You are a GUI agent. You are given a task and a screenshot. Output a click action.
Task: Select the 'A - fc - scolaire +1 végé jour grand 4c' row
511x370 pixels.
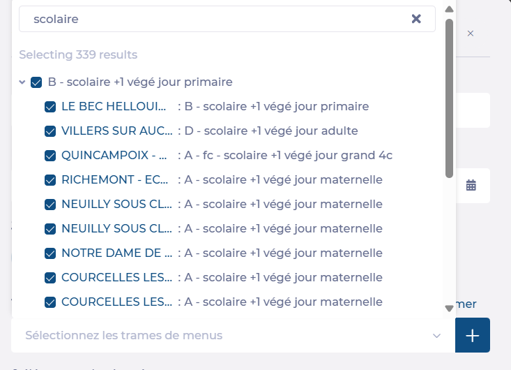284,156
